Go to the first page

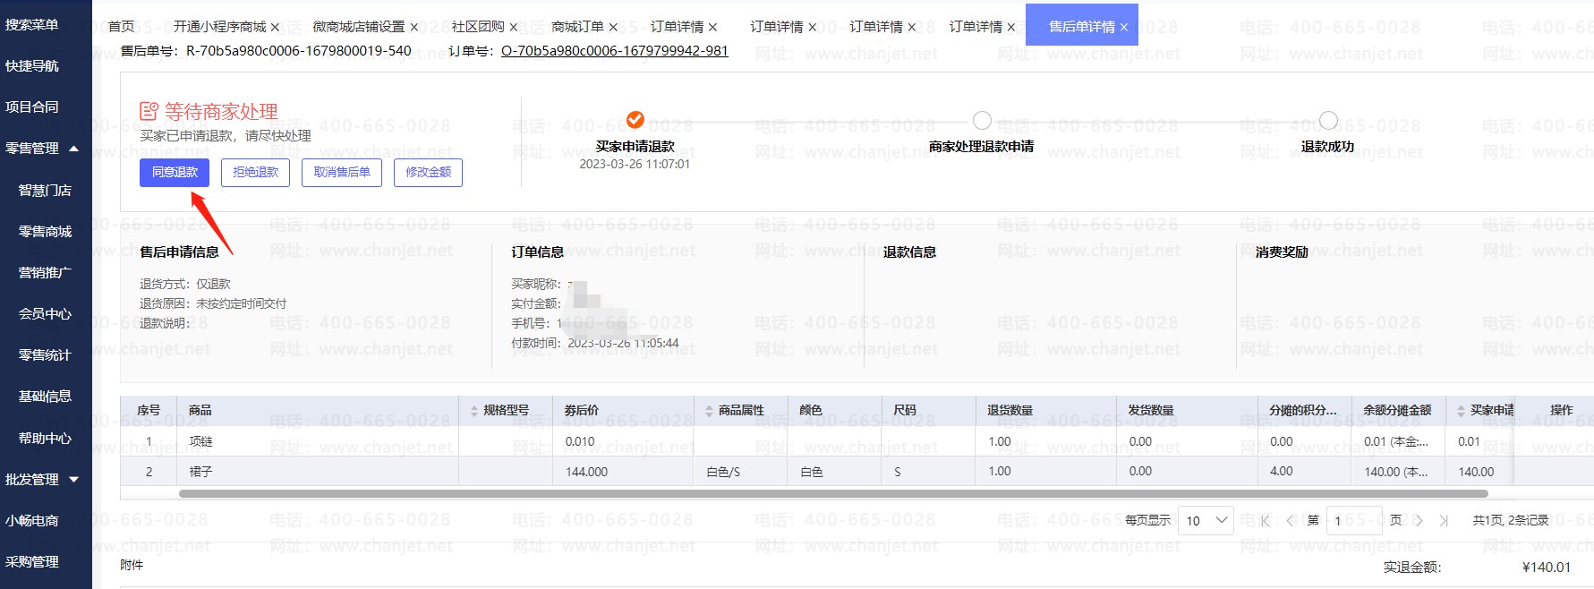[1265, 521]
